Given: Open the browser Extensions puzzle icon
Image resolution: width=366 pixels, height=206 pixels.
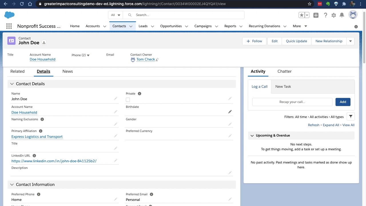Looking at the screenshot, I should click(344, 4).
